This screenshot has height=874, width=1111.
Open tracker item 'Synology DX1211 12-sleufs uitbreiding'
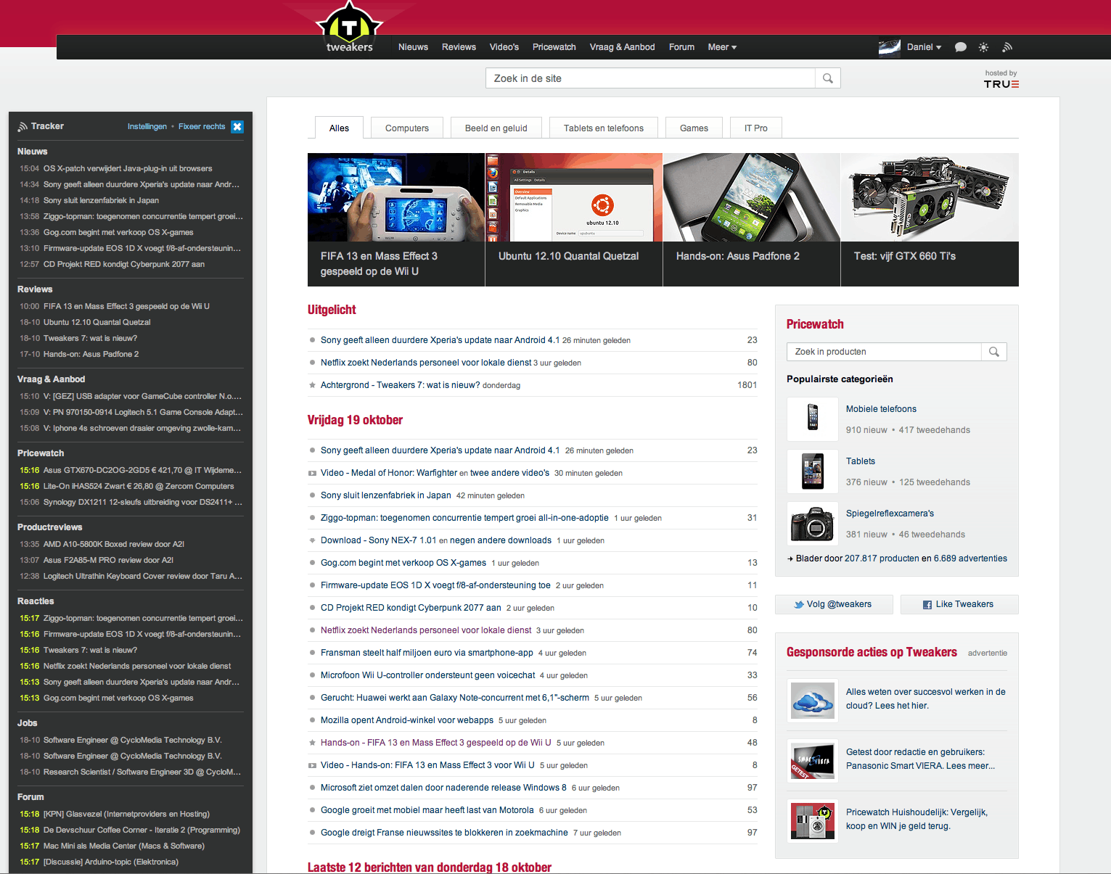(x=143, y=502)
